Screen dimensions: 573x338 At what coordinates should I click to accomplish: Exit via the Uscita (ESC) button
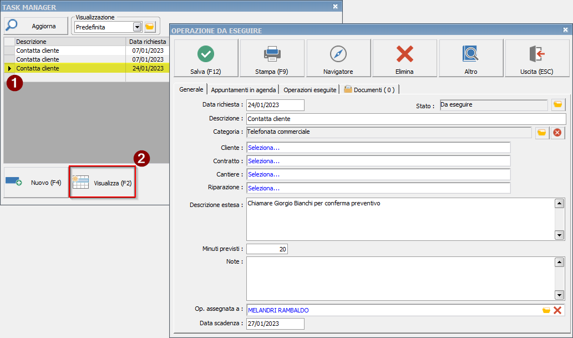point(536,58)
